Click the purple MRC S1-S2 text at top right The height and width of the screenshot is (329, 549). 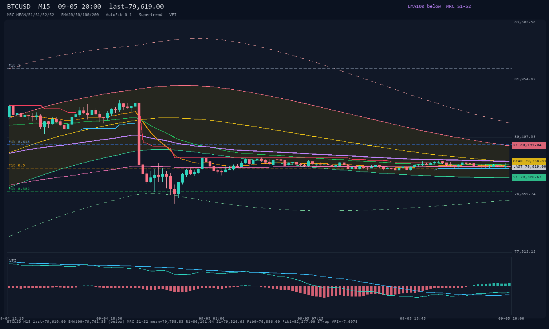coord(458,6)
